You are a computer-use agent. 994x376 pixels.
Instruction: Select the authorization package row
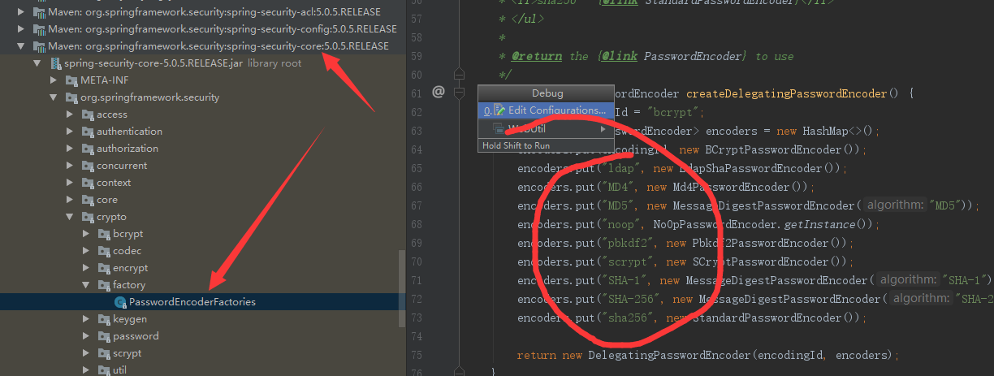tap(203, 149)
